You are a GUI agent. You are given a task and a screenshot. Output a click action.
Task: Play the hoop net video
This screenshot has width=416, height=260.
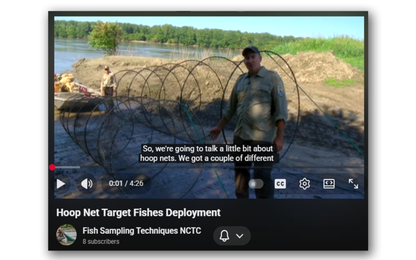coord(61,183)
